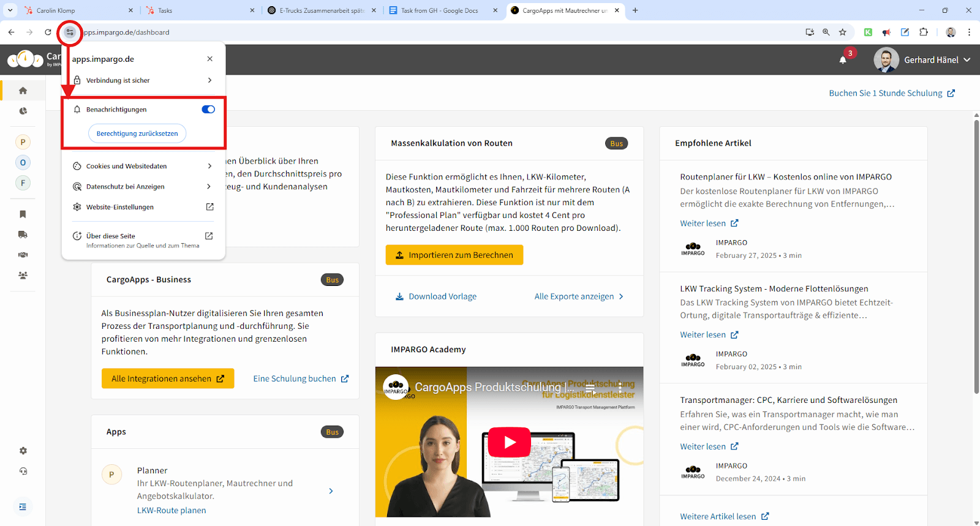Open Buchen Sie 1 Stunde Schulung link
This screenshot has height=526, width=980.
892,93
